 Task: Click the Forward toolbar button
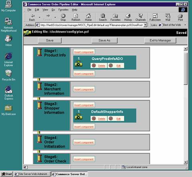click(48, 17)
